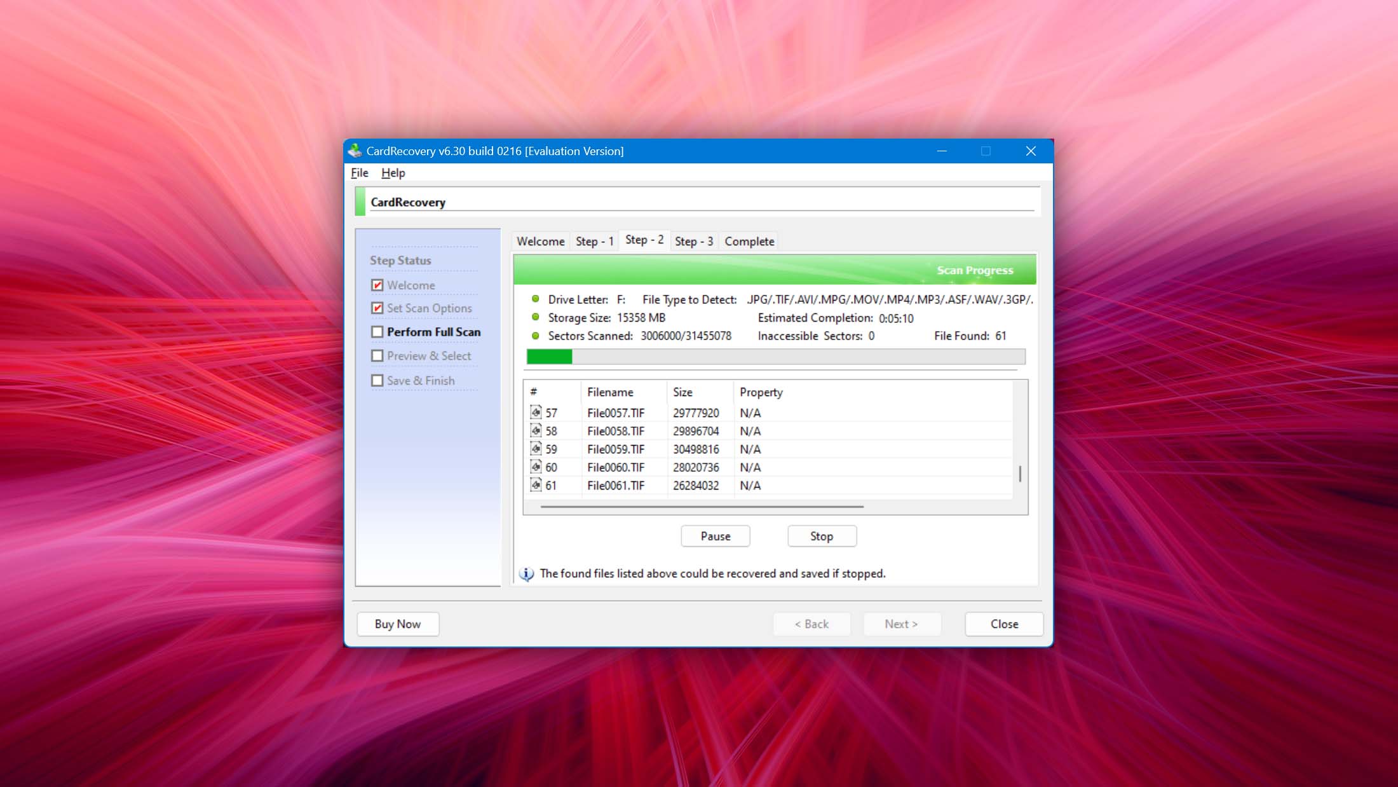This screenshot has height=787, width=1398.
Task: Toggle the Welcome step checkbox
Action: [x=377, y=285]
